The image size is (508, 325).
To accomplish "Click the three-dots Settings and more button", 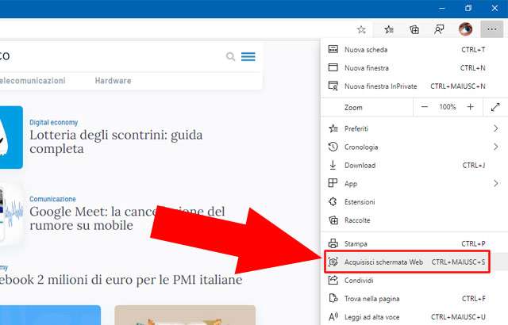I will pos(492,29).
